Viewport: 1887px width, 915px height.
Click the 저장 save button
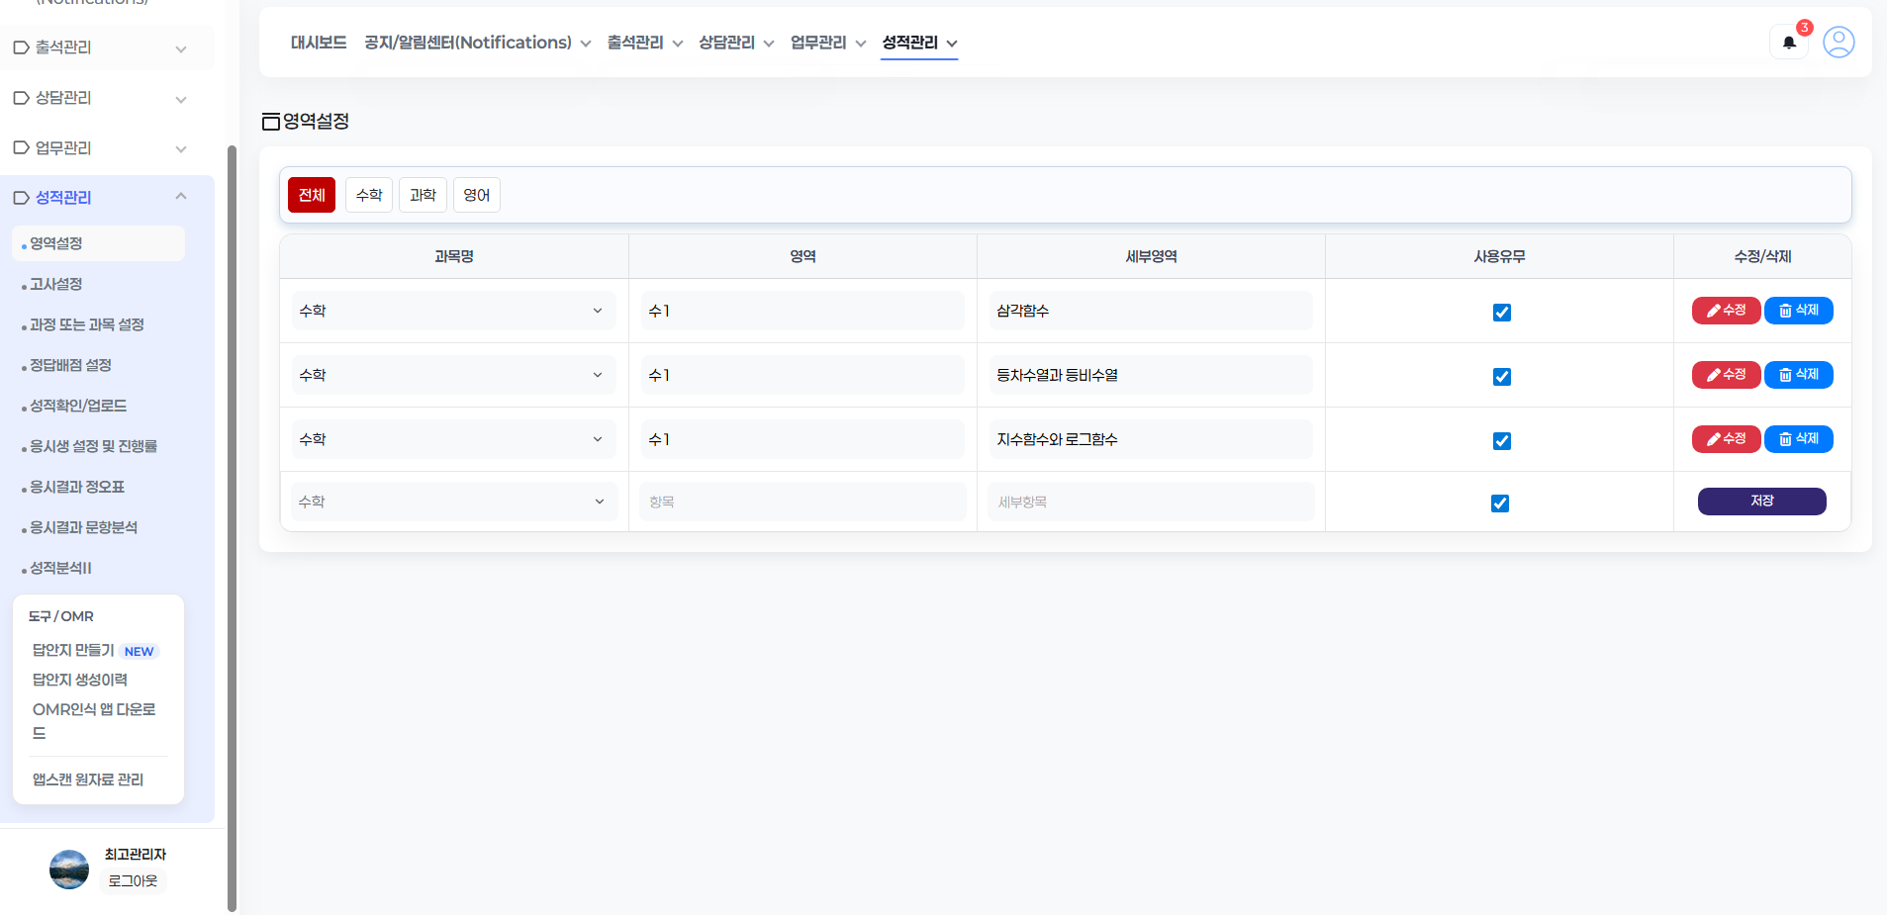click(x=1761, y=502)
